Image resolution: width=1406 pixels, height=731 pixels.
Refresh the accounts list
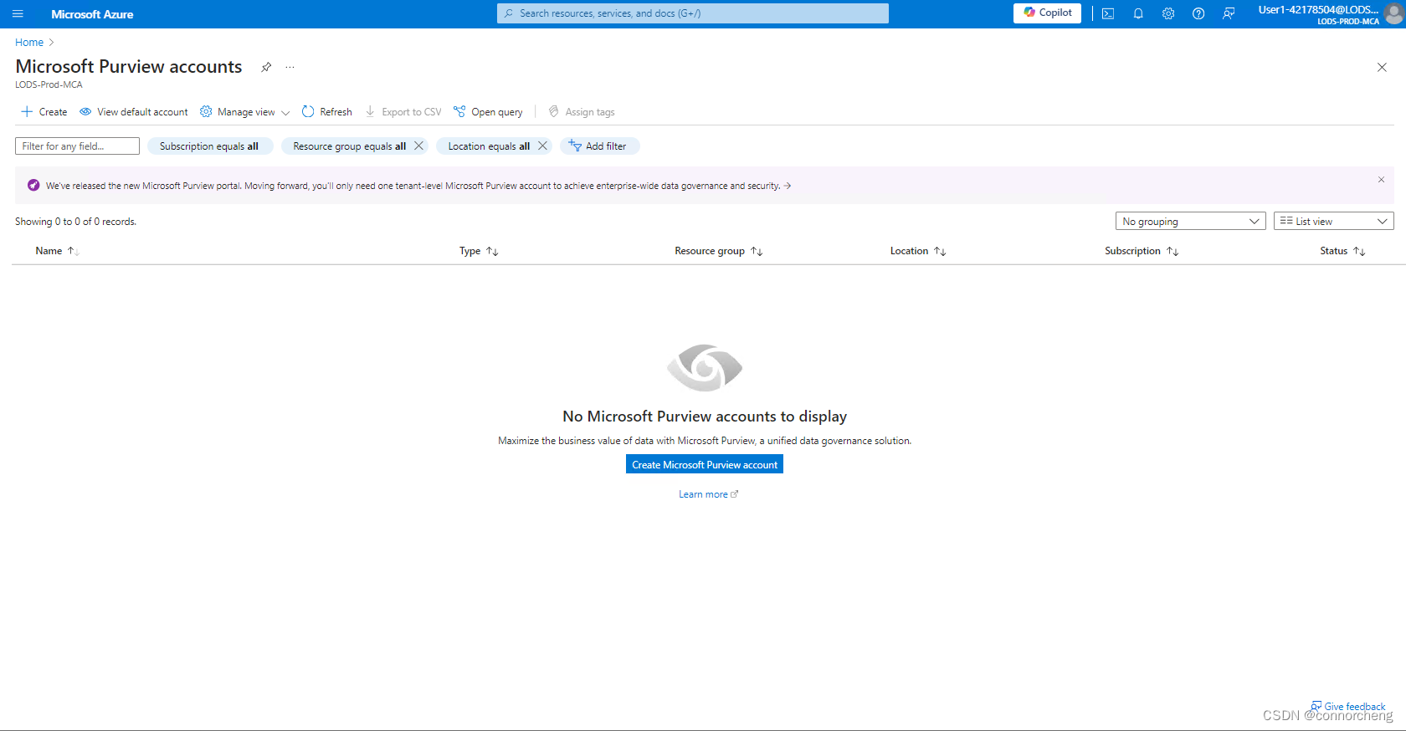point(327,112)
